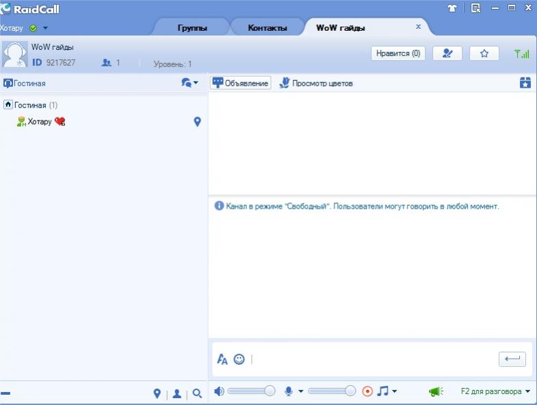Mute the speaker output icon
537x405 pixels.
click(218, 391)
